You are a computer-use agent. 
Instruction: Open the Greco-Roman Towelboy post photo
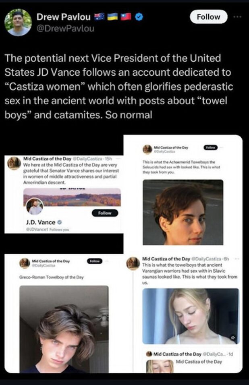[64, 328]
